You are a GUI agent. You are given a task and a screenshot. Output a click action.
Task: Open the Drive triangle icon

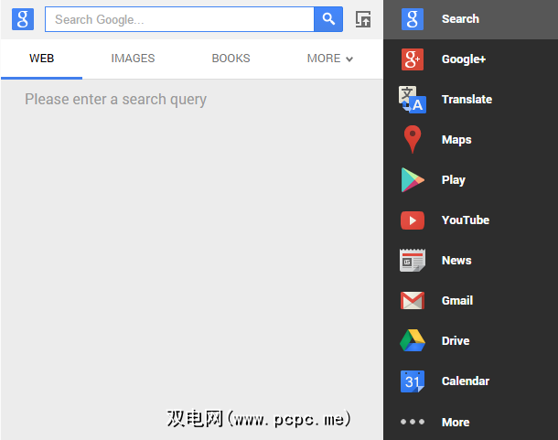click(x=413, y=340)
